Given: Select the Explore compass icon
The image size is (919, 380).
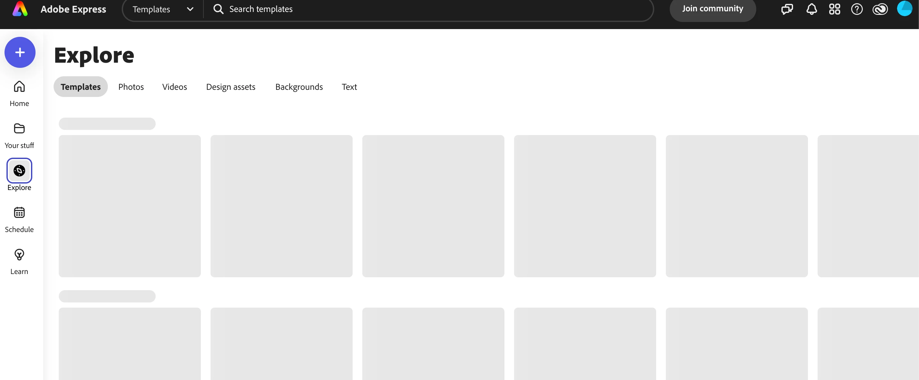Looking at the screenshot, I should [x=19, y=171].
